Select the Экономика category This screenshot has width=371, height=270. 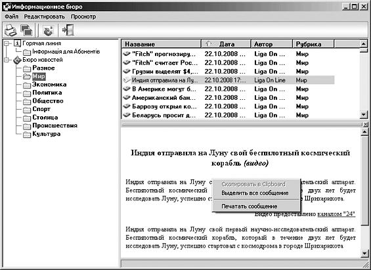[49, 85]
